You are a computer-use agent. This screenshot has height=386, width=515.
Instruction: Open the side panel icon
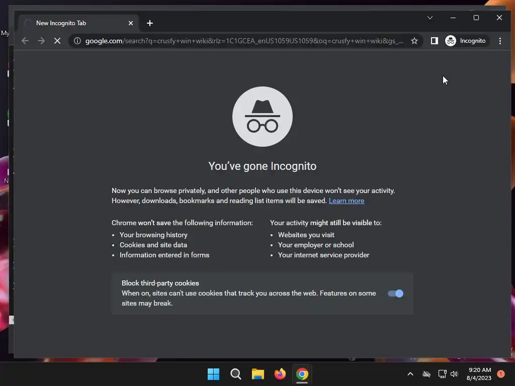434,41
